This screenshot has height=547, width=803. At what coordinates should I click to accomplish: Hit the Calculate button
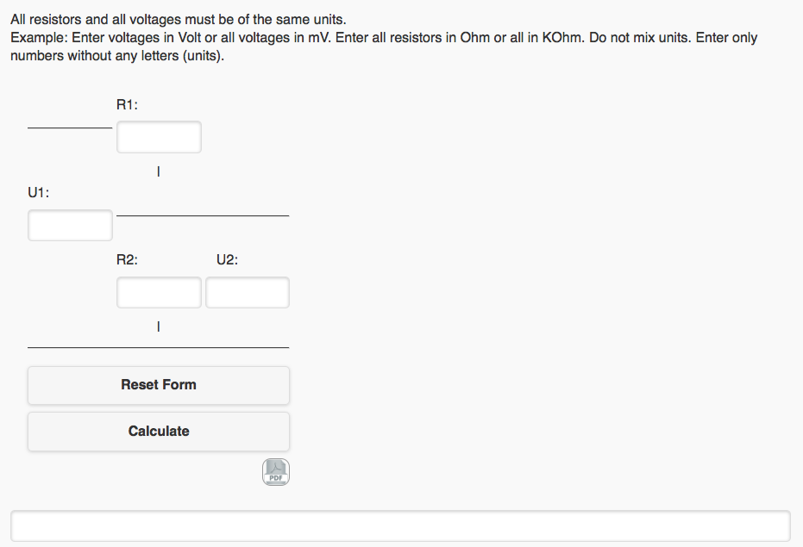(159, 432)
